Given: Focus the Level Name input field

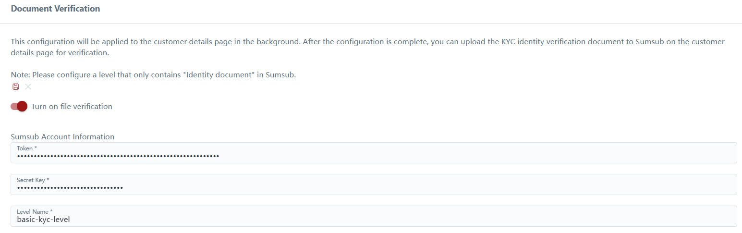Looking at the screenshot, I should [374, 216].
